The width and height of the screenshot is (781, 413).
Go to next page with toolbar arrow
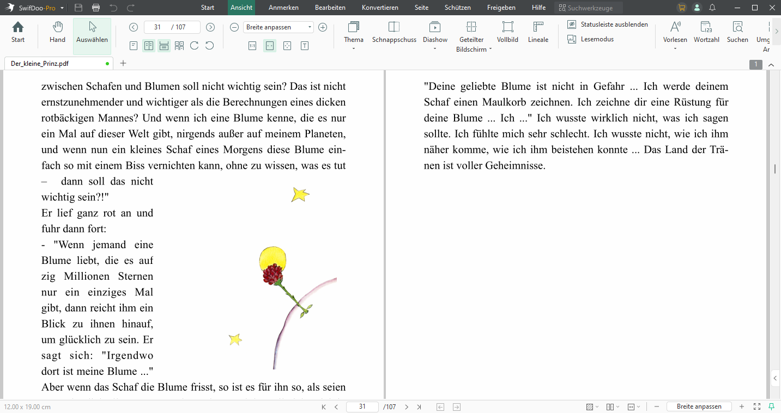[x=210, y=27]
